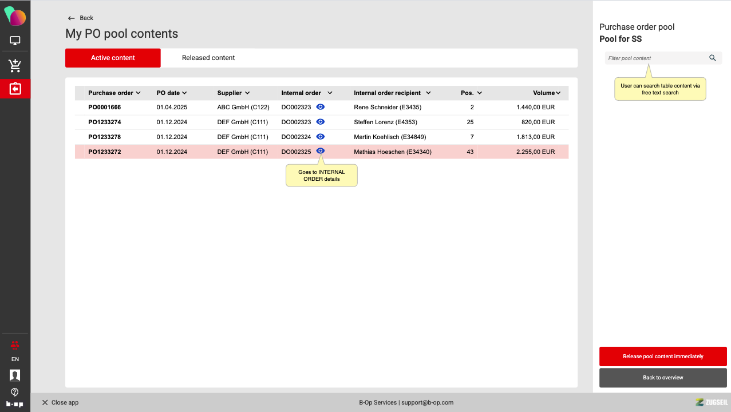Expand the Purchase order column sort dropdown

(138, 93)
